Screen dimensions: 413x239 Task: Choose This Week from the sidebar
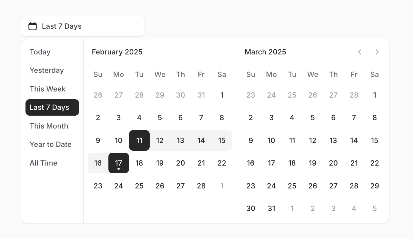click(x=47, y=89)
